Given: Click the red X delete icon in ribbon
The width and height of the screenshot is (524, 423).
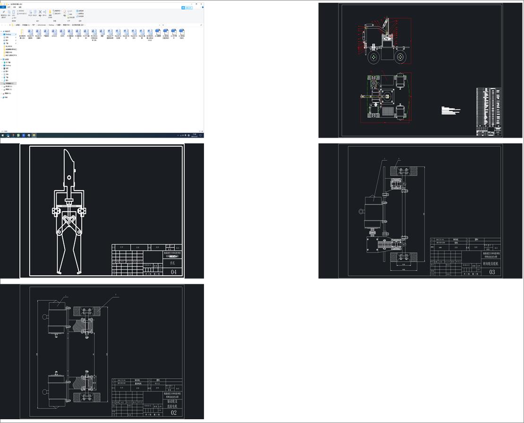Looking at the screenshot, I should pyautogui.click(x=40, y=13).
